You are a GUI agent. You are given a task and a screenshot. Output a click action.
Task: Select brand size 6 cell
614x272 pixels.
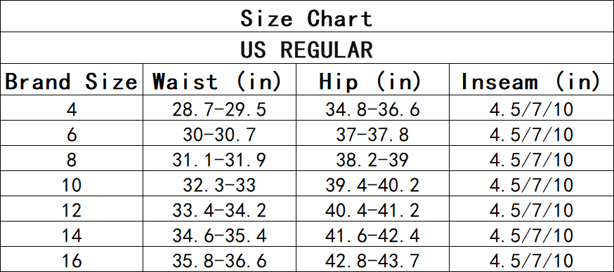pos(72,135)
